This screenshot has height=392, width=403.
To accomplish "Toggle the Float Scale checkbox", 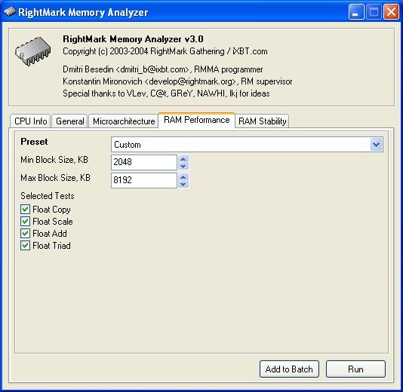I will (25, 222).
